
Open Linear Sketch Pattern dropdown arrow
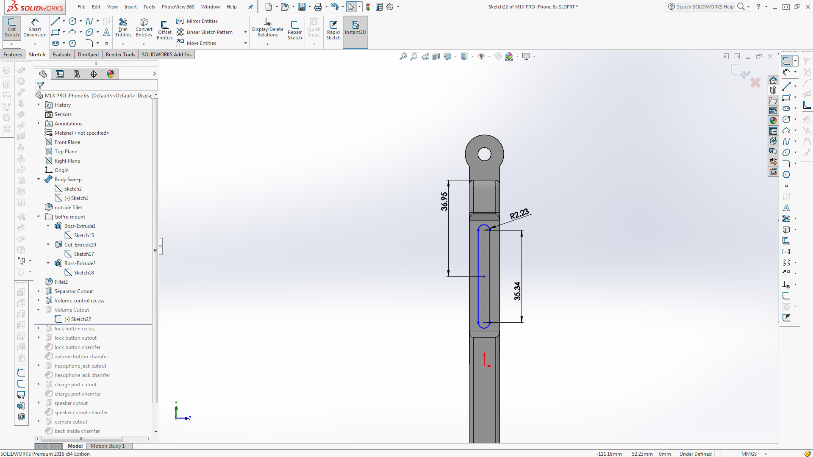(x=245, y=32)
